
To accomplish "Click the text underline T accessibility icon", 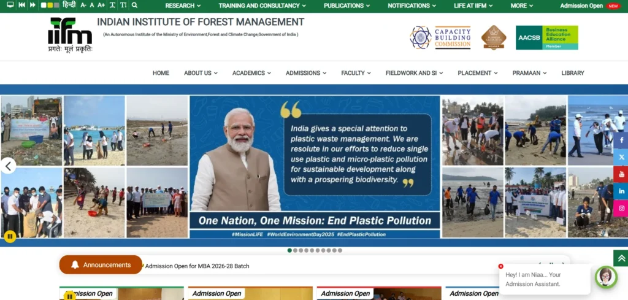I will click(112, 5).
